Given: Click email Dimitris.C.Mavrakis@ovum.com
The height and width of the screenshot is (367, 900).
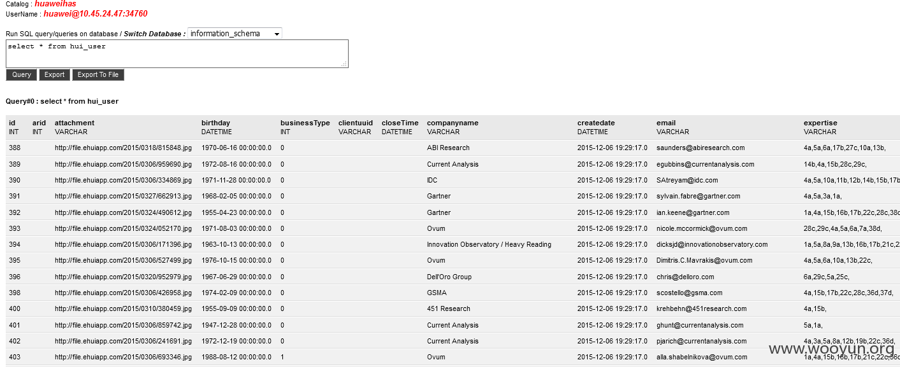Looking at the screenshot, I should coord(704,260).
